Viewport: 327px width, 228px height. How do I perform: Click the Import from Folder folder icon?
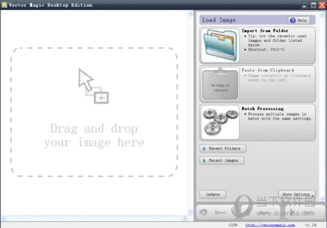pyautogui.click(x=220, y=45)
